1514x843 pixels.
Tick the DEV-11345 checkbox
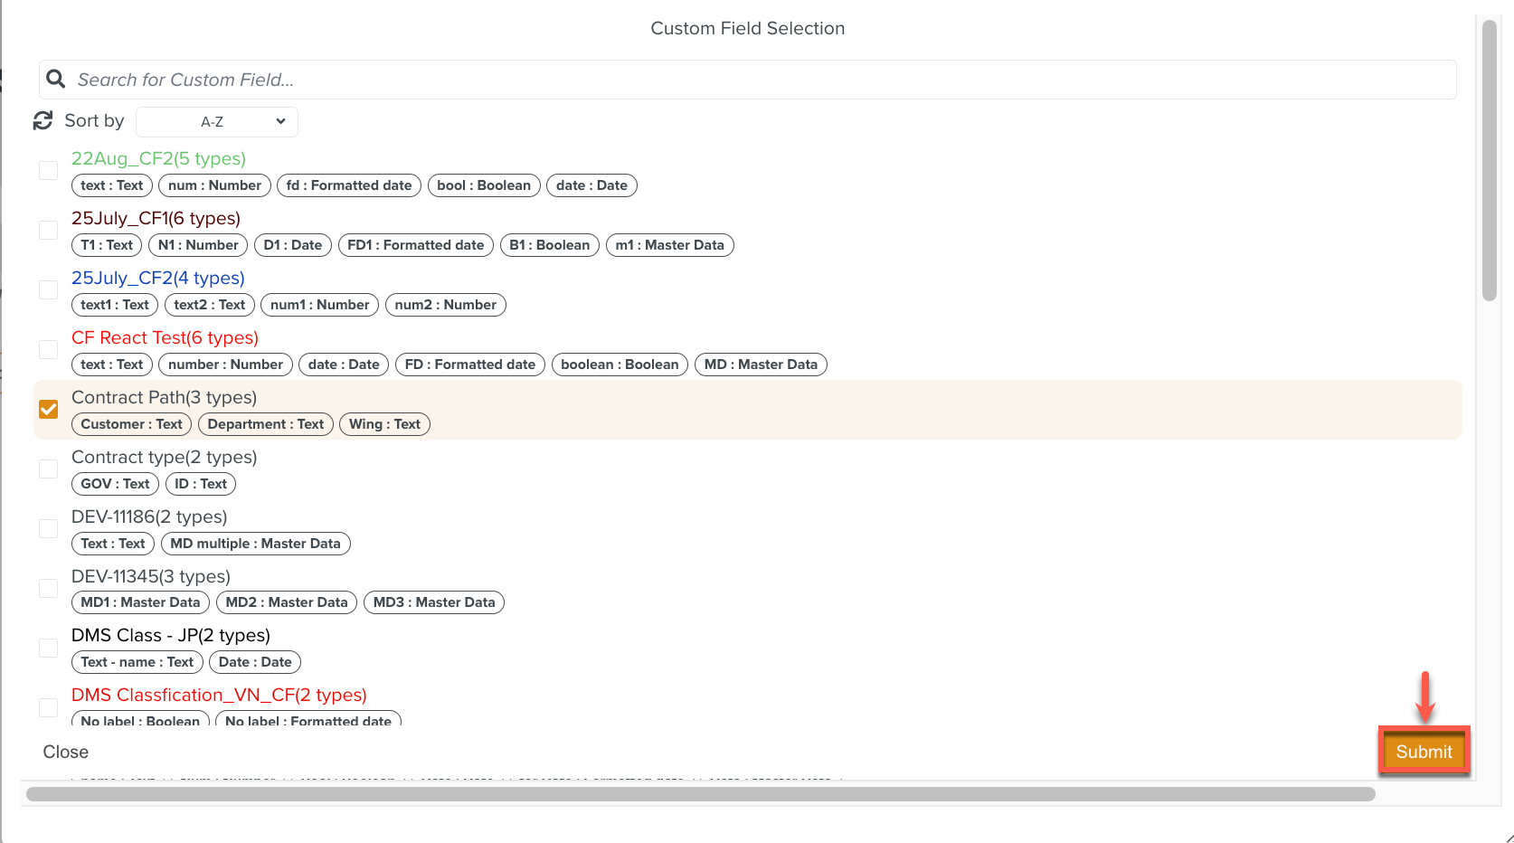point(49,589)
